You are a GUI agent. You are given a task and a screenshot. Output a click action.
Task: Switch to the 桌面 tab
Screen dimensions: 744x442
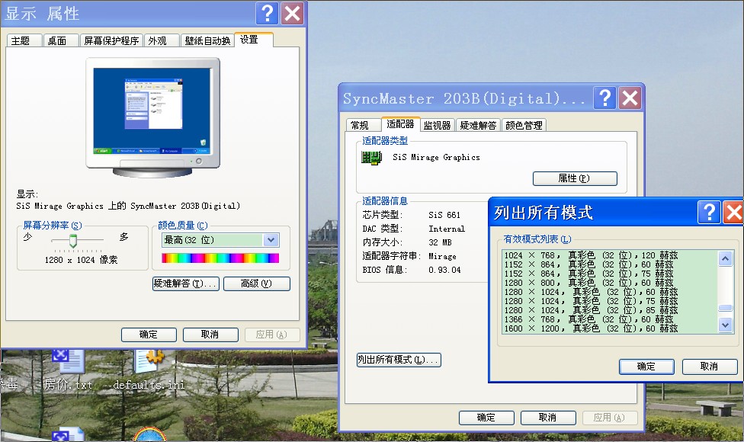click(61, 41)
